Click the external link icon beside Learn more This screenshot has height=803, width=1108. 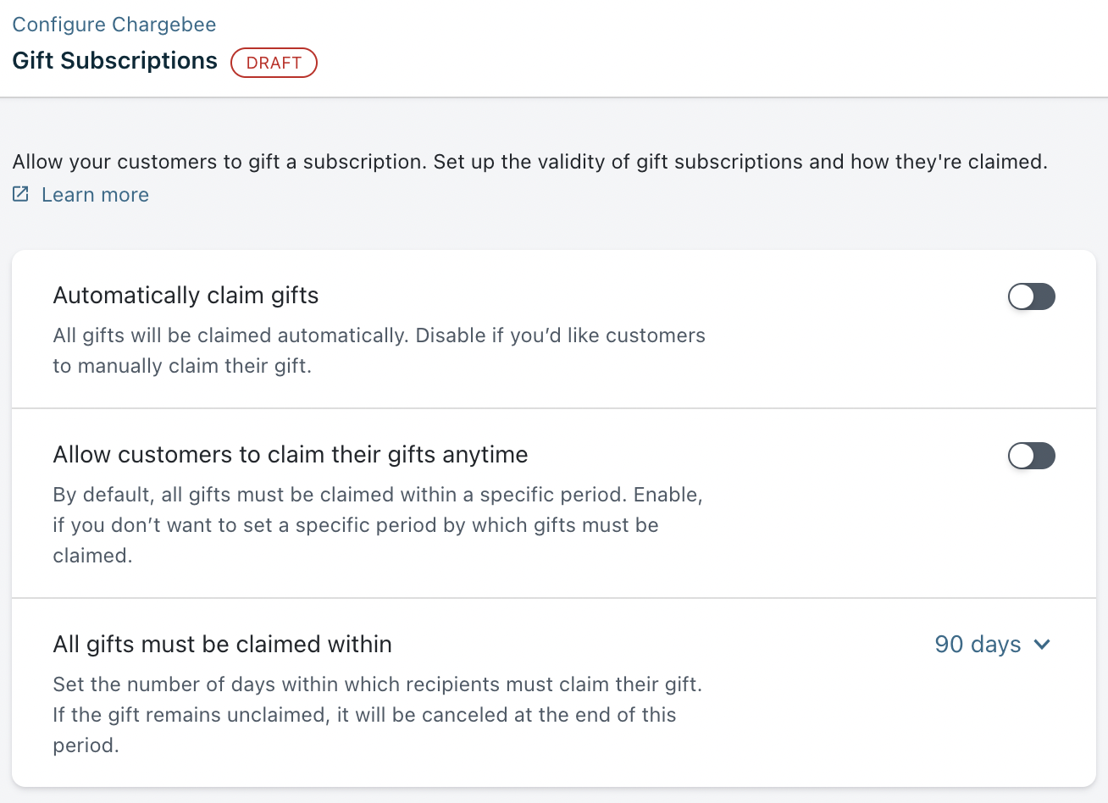[21, 195]
